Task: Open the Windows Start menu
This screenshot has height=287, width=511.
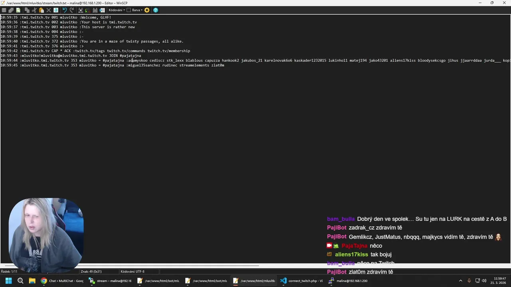Action: point(8,281)
